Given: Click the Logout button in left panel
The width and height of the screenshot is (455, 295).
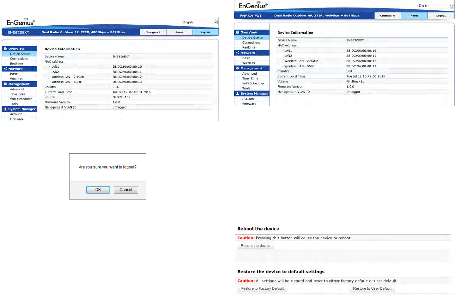Looking at the screenshot, I should click(x=205, y=32).
